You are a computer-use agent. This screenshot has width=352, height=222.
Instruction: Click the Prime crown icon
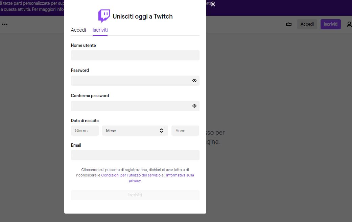point(289,24)
